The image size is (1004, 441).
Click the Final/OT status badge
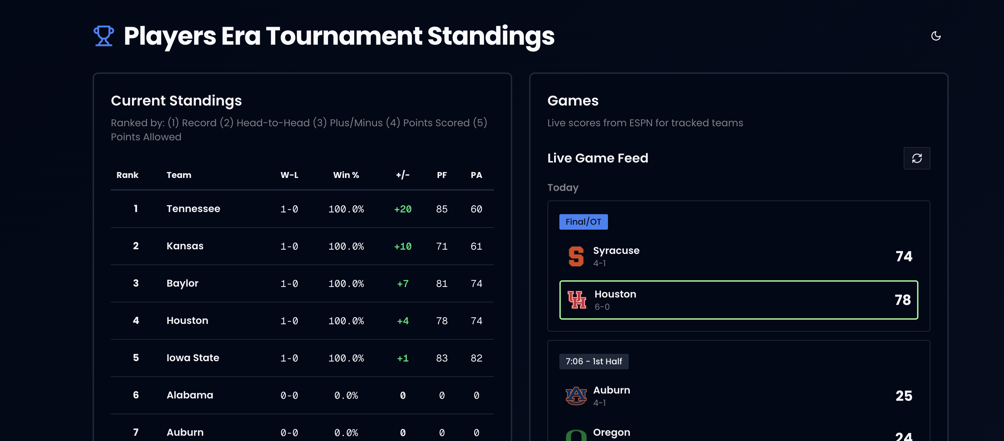pos(583,222)
